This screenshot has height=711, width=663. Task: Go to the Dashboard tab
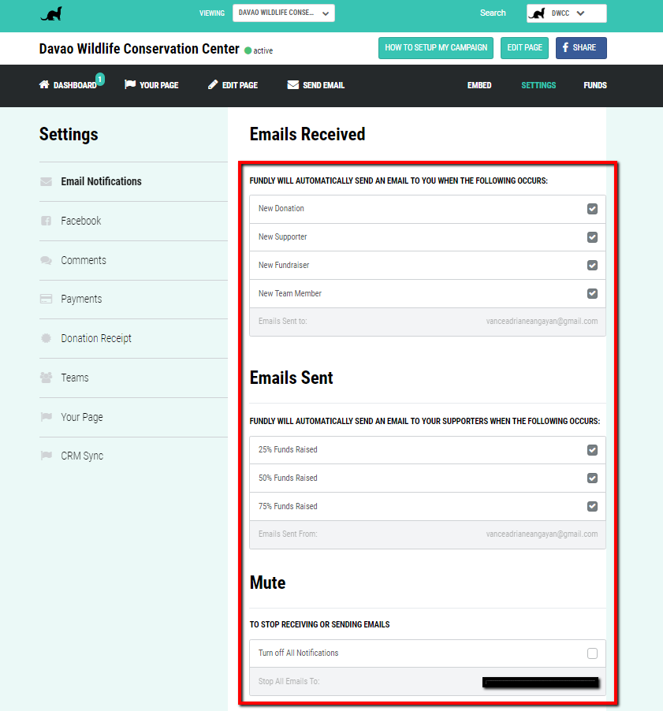tap(68, 85)
